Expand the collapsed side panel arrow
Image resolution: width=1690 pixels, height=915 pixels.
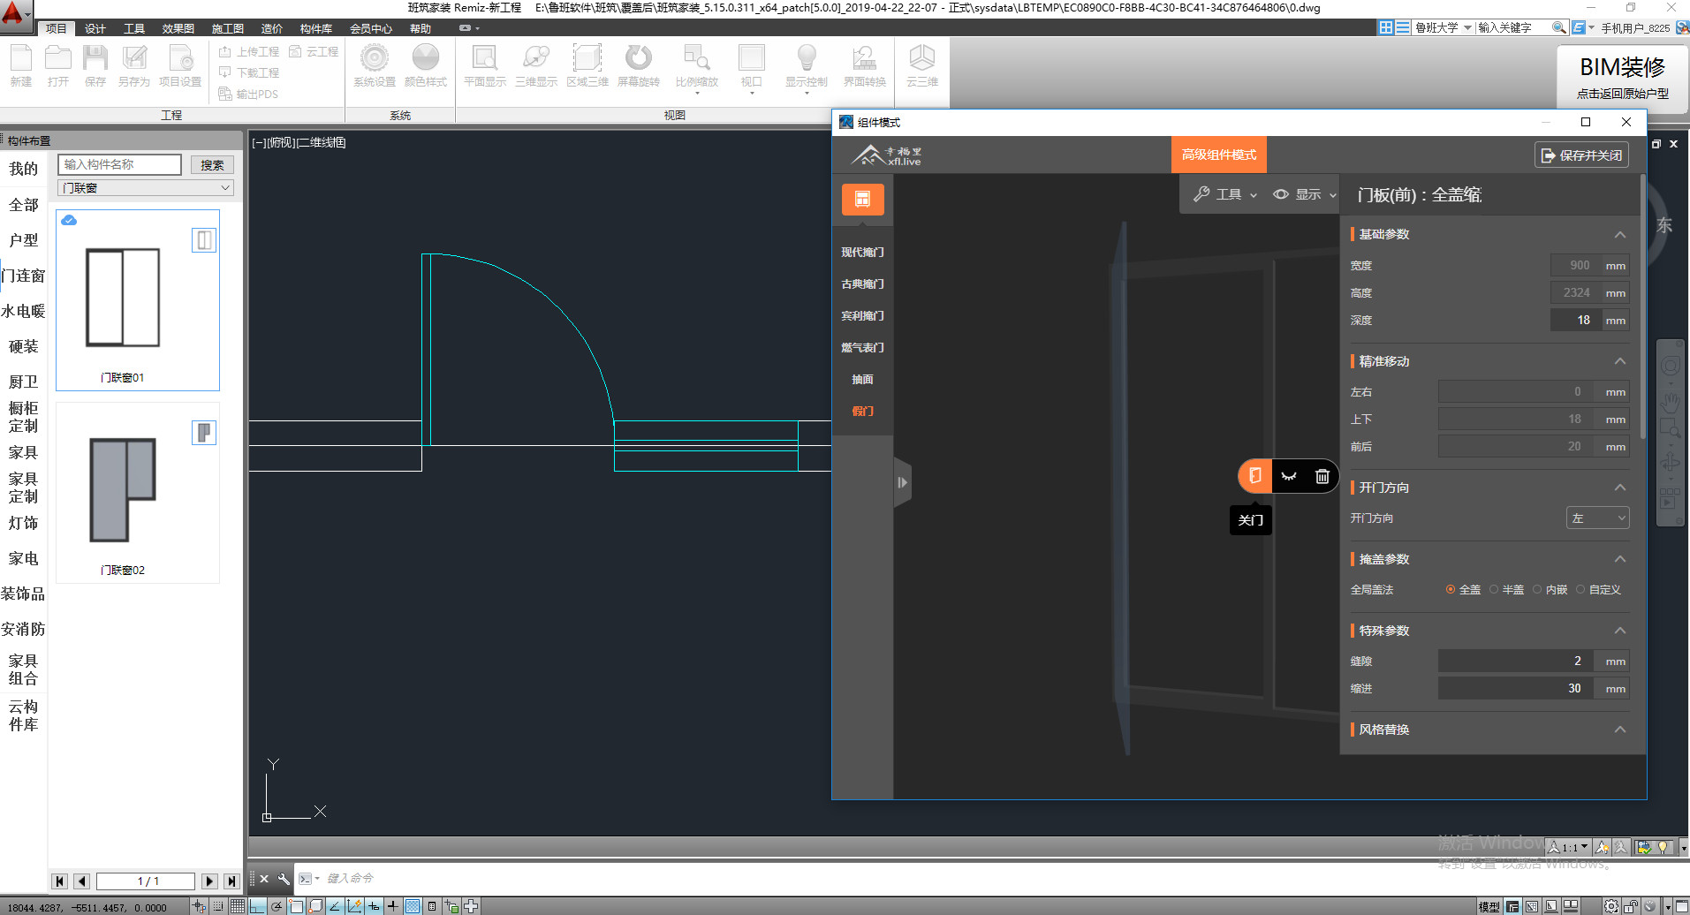tap(902, 482)
